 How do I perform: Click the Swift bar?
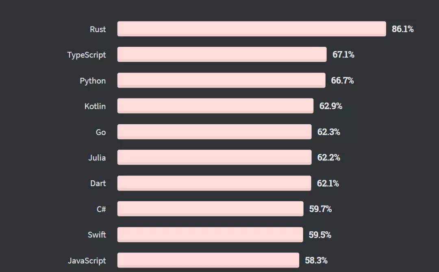210,235
